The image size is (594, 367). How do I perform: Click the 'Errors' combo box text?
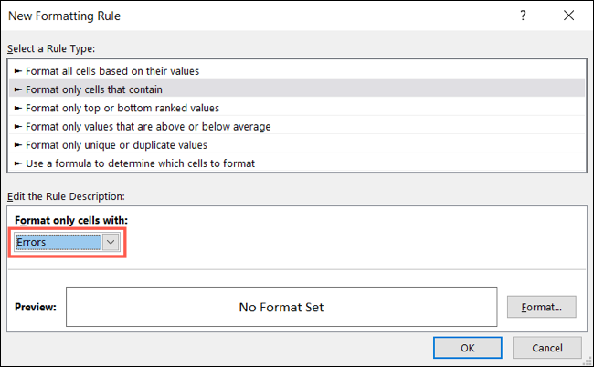[x=57, y=242]
